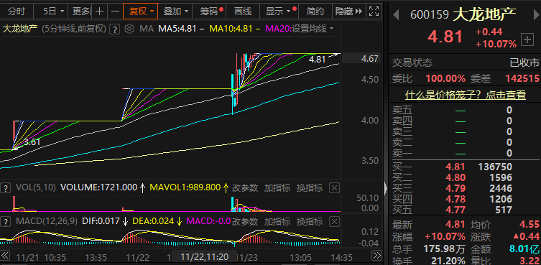541x265 pixels.
Task: Click the zoom-in plus icon in toolbar
Action: (100, 11)
